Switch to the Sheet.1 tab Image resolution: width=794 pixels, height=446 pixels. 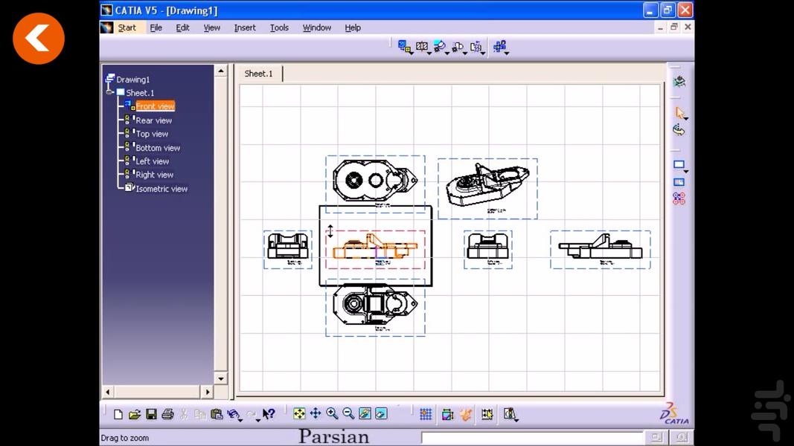(x=258, y=74)
